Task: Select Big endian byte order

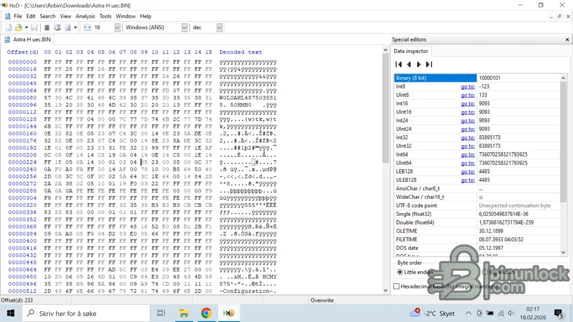Action: [x=498, y=272]
